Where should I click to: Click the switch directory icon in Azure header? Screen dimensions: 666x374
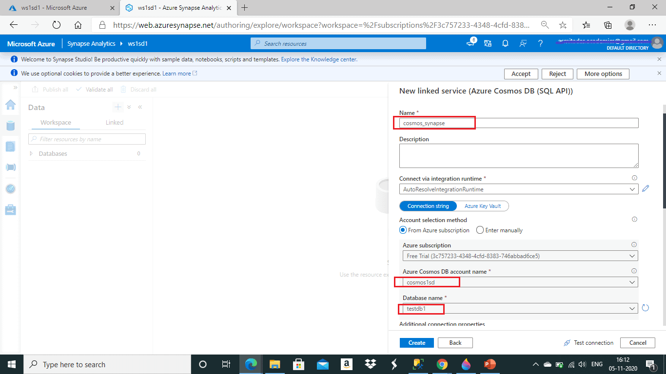coord(488,43)
